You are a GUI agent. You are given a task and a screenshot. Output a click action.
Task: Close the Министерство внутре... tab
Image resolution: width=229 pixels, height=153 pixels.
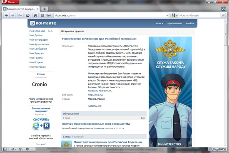pos(37,9)
